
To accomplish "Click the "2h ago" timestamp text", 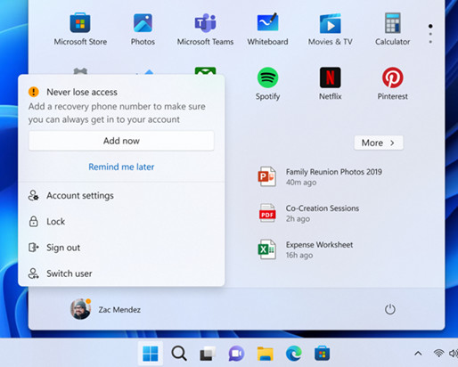I will 298,219.
